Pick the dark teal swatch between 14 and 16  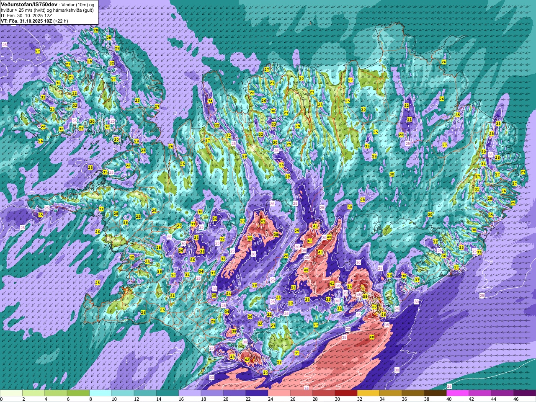tap(167, 393)
